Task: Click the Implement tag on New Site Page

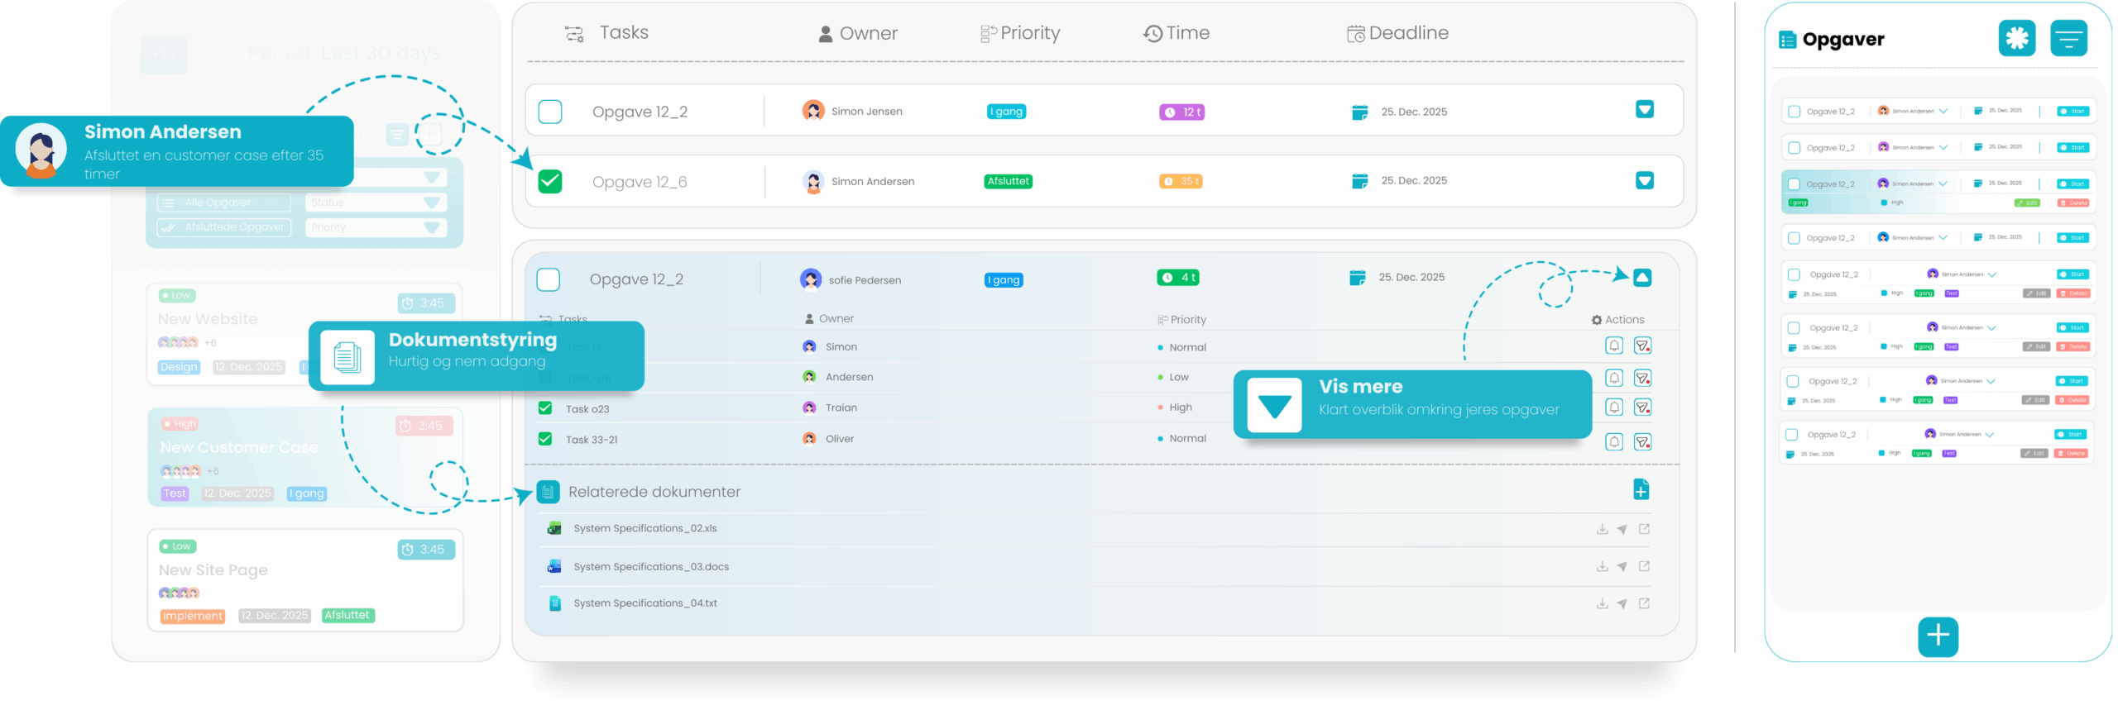Action: (x=192, y=616)
